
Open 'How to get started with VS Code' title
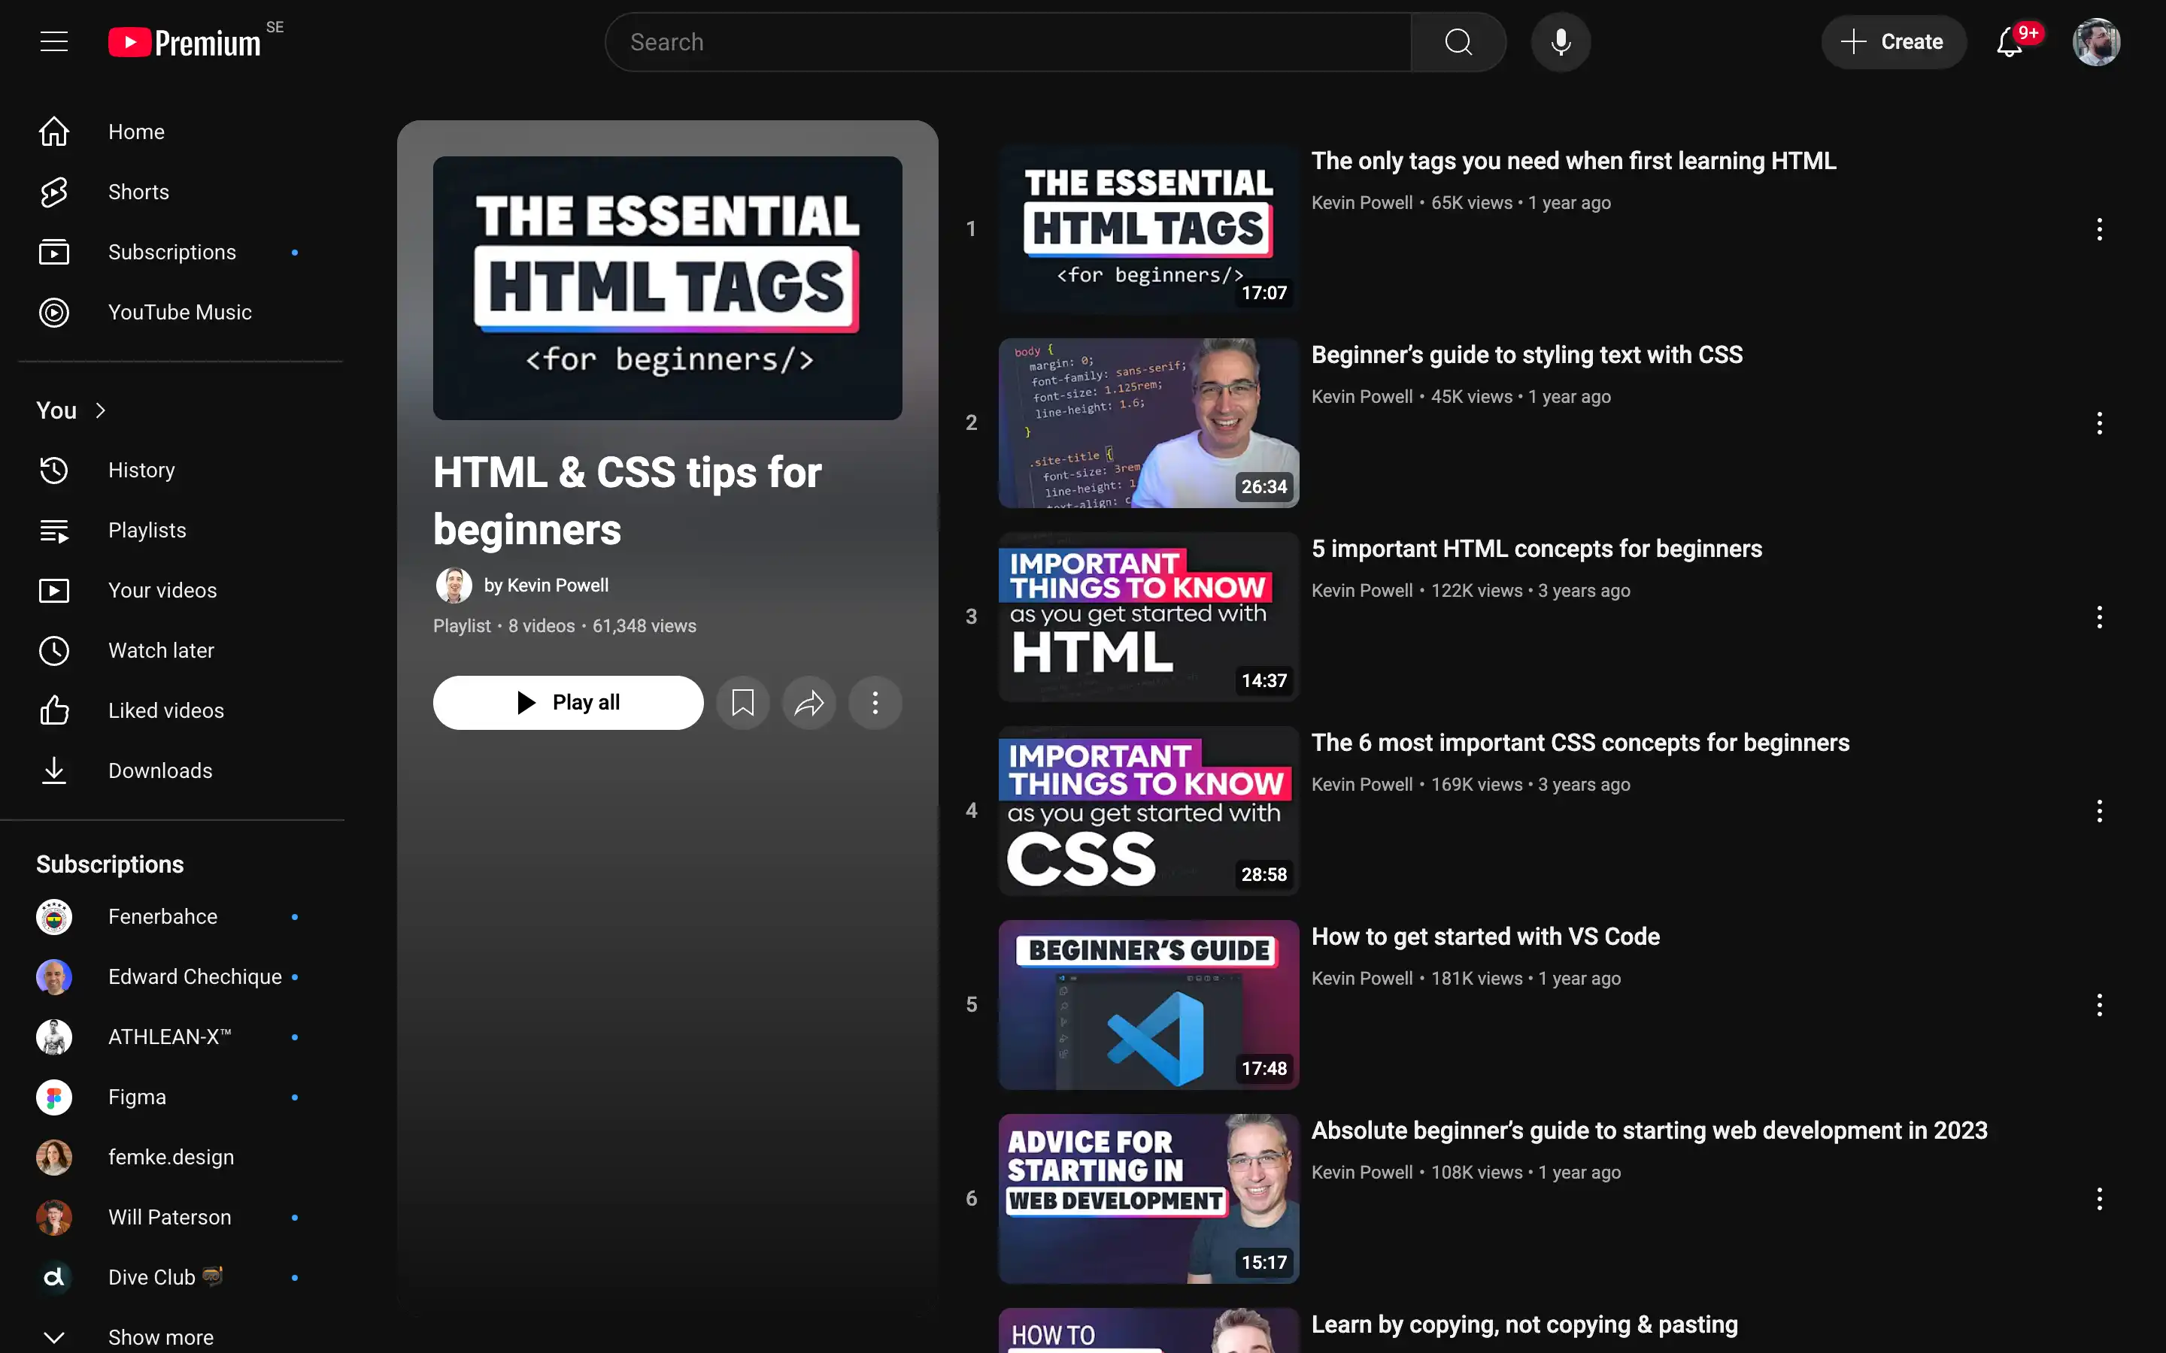(1486, 937)
